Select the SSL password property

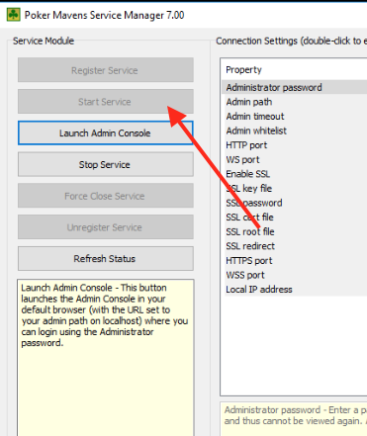(x=295, y=203)
